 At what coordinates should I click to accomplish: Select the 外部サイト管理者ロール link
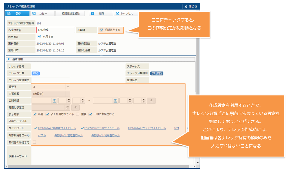69,136
